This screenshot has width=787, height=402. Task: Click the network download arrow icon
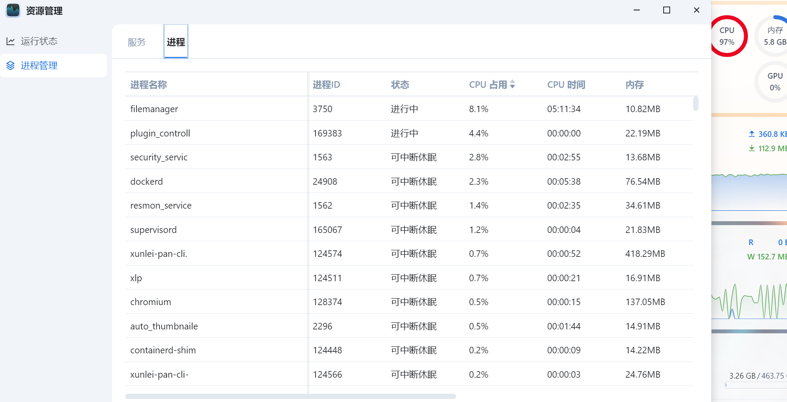pos(751,148)
